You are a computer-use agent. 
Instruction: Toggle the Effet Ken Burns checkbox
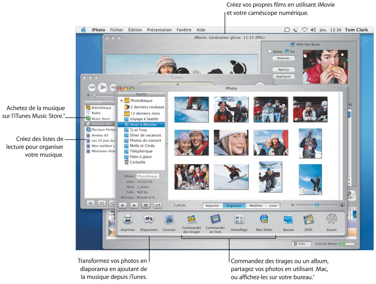(293, 44)
